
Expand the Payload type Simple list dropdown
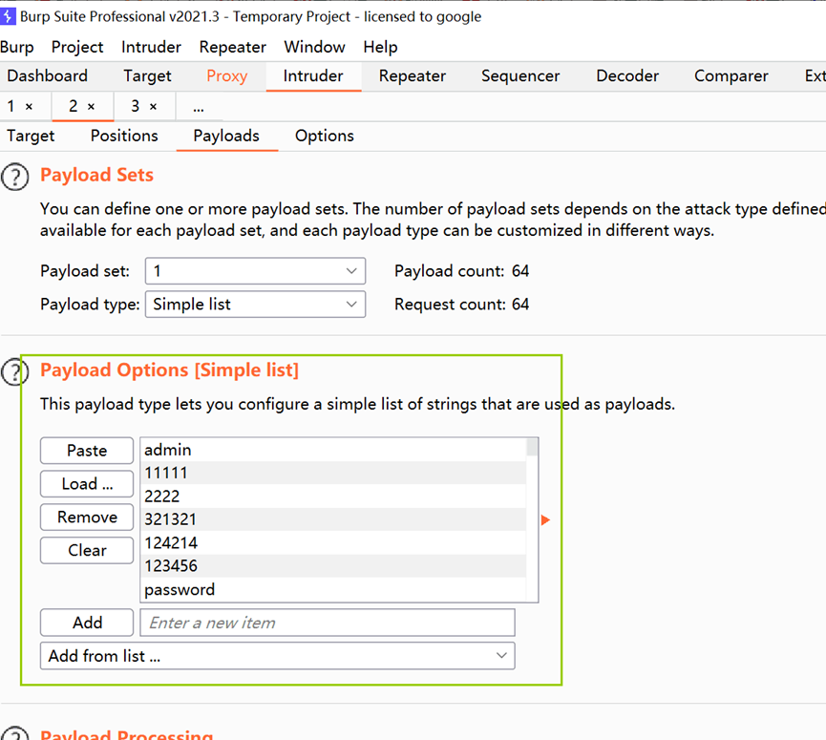[x=256, y=305]
